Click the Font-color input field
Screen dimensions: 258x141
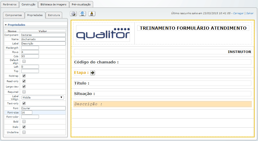pyautogui.click(x=30, y=117)
